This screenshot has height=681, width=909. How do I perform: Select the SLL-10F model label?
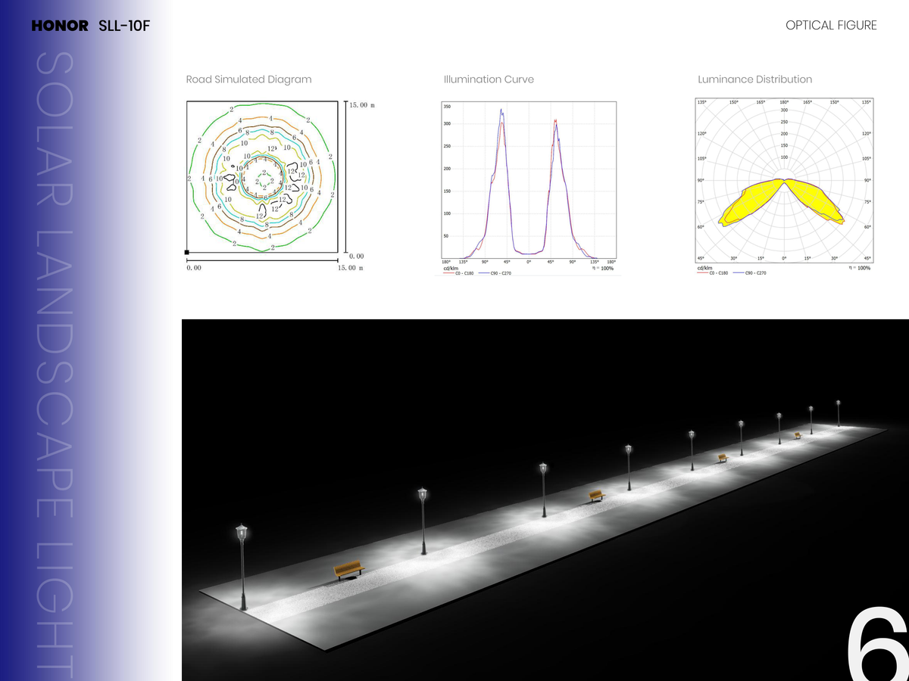click(123, 26)
